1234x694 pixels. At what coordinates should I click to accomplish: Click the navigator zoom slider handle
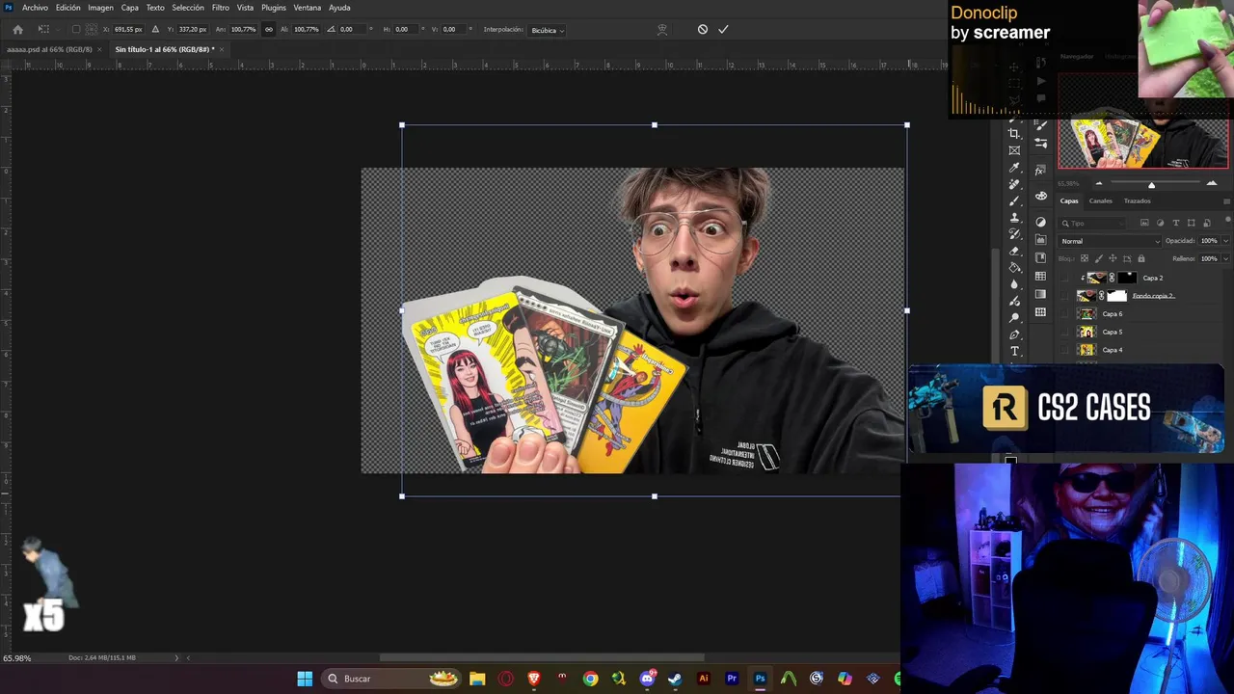coord(1151,184)
